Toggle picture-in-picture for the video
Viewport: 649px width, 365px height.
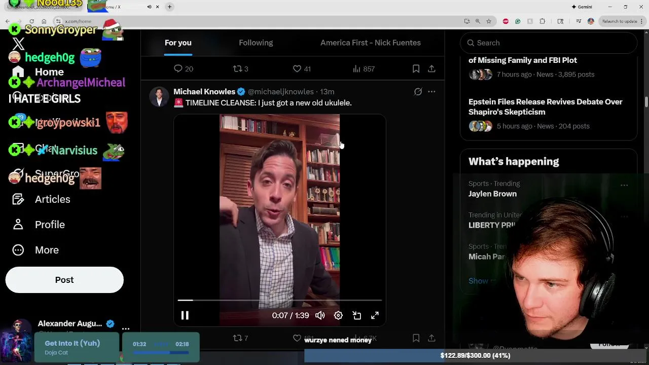tap(356, 315)
